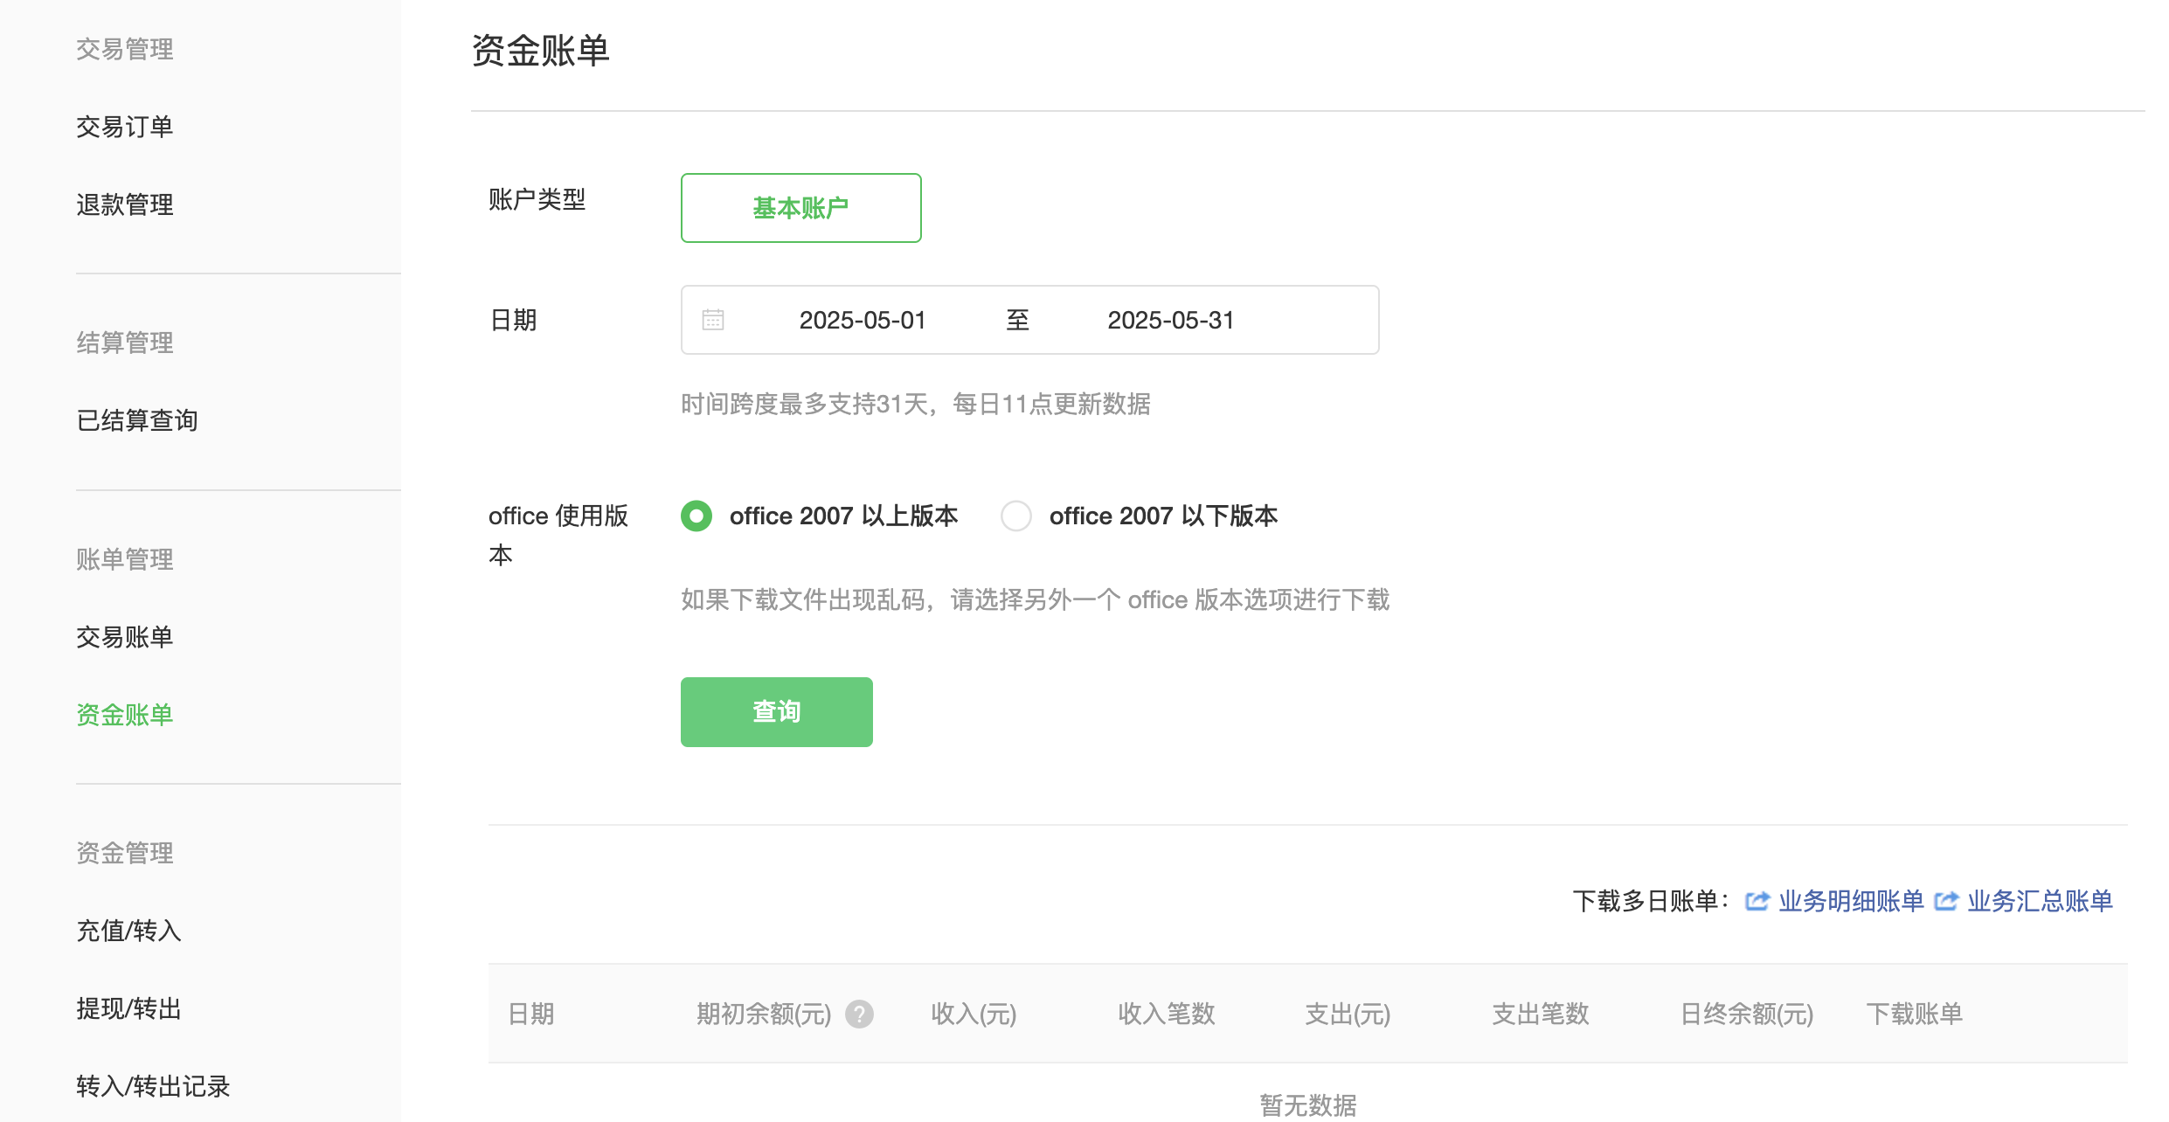Switch to 交易账单 page

[124, 637]
